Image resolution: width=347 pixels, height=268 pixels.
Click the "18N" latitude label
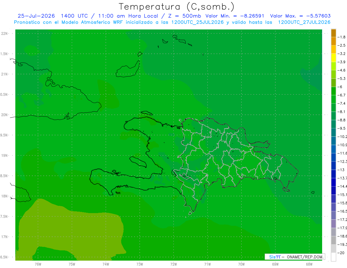4,196
